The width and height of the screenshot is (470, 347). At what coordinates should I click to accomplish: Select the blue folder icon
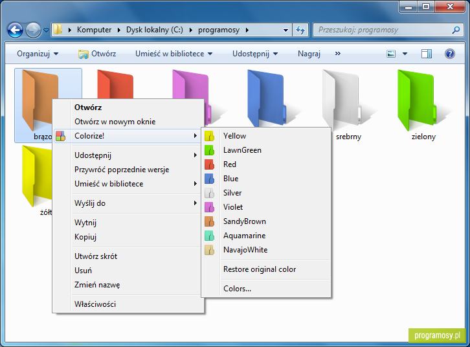[266, 97]
